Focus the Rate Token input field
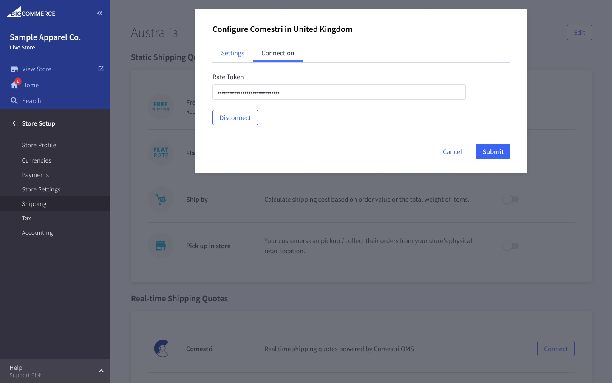The image size is (612, 383). [x=339, y=92]
